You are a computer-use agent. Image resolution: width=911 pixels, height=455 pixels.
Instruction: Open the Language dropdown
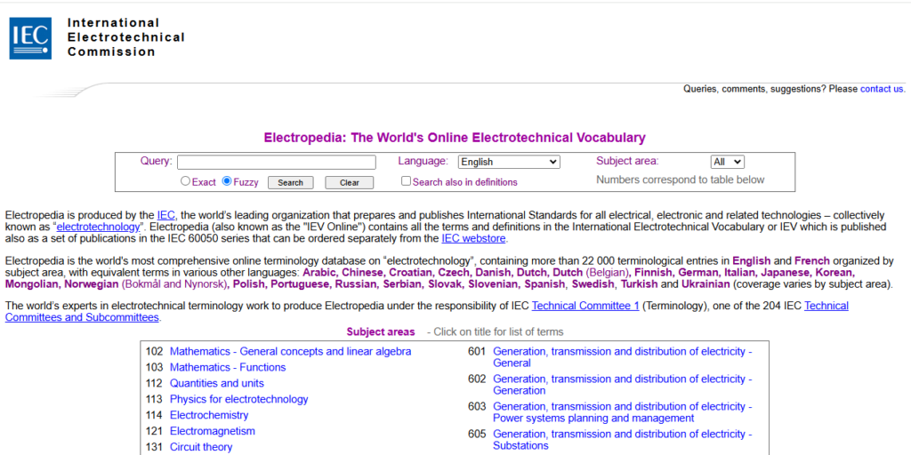508,162
